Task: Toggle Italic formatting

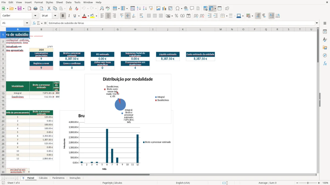Action: tap(69, 16)
